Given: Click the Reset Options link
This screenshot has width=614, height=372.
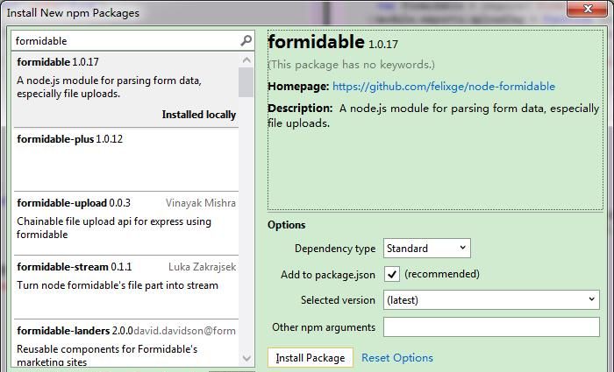Looking at the screenshot, I should click(x=397, y=357).
